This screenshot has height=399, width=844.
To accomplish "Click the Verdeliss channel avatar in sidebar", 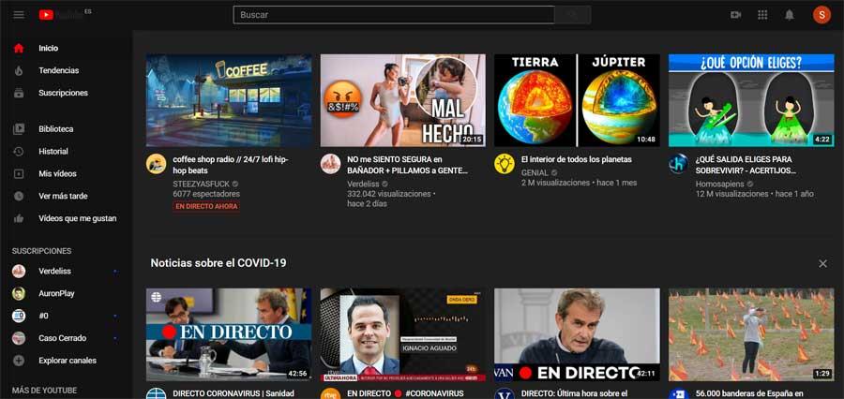I will pos(19,271).
